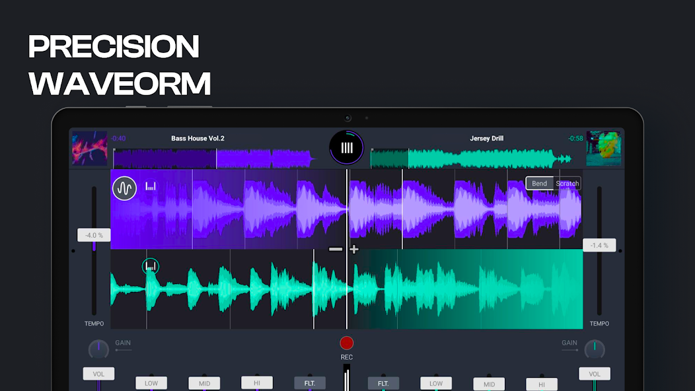Open Bass House Vol.2 album art

(x=89, y=147)
